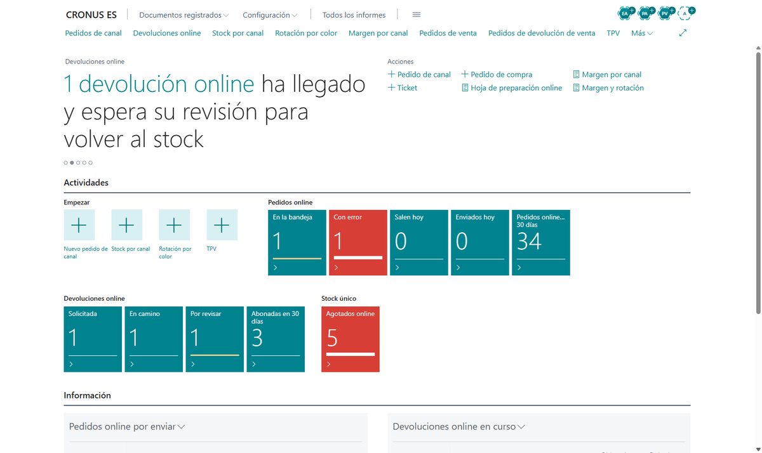Select the fifth headline carousel dot
The height and width of the screenshot is (453, 762).
91,163
